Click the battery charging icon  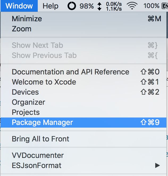click(x=165, y=6)
